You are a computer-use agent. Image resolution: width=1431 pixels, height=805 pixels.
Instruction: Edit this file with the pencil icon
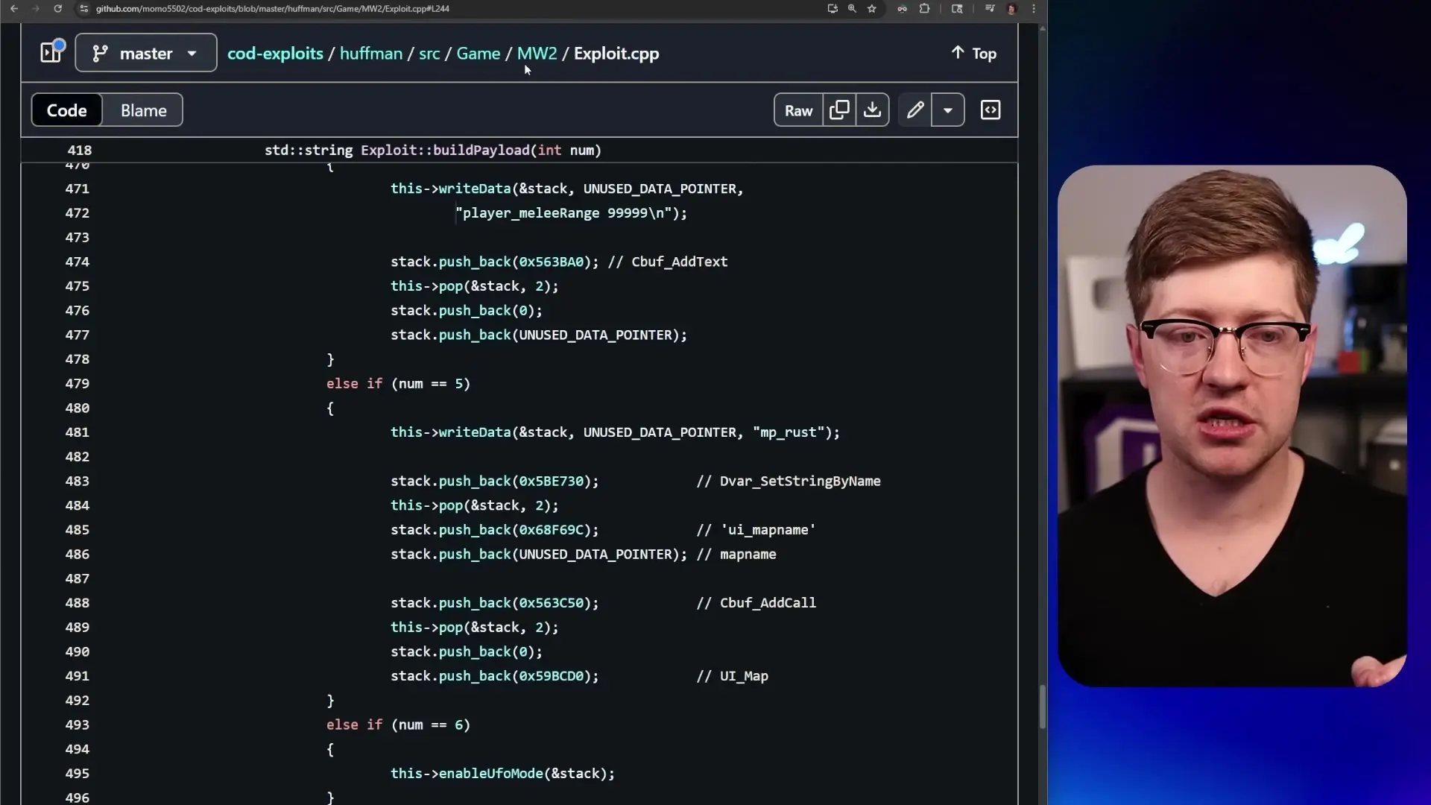(x=915, y=110)
